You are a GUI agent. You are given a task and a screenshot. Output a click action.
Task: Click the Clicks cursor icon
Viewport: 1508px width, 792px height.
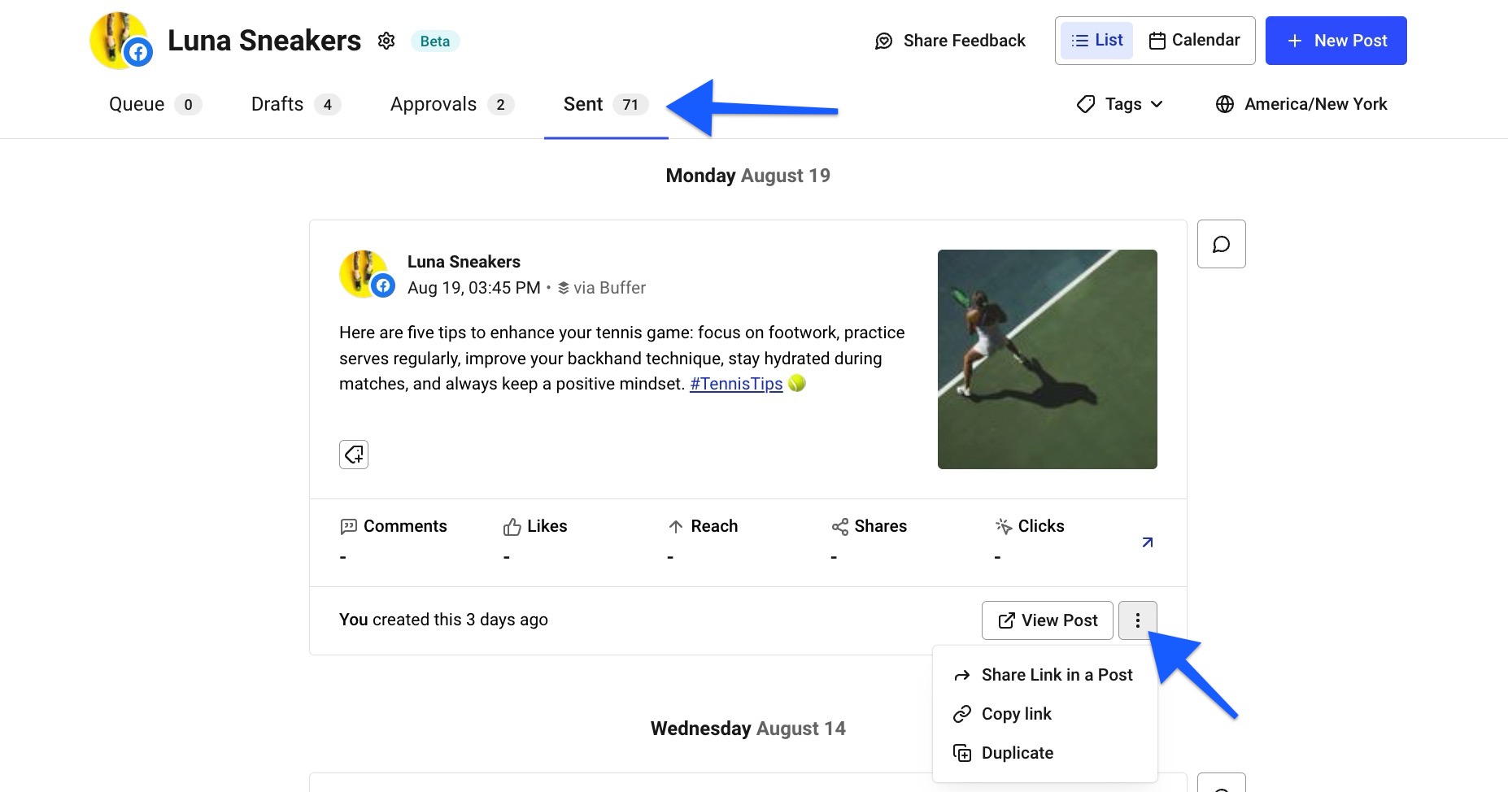(x=1004, y=527)
